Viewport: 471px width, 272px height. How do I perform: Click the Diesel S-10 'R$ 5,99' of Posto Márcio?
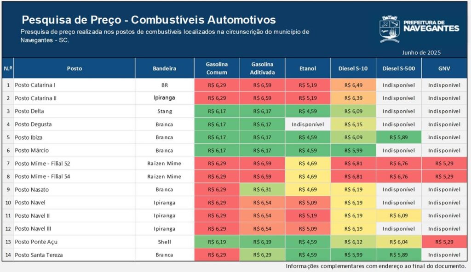[x=353, y=150]
